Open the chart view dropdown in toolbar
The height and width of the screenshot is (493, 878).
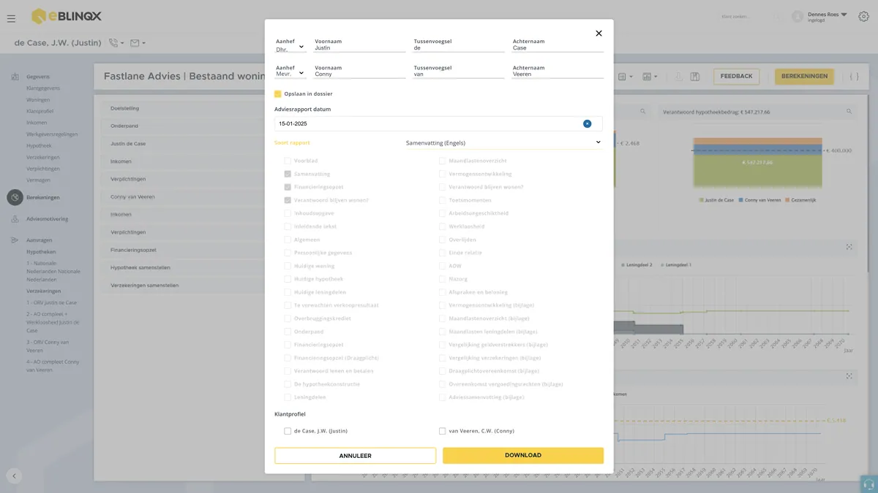650,77
